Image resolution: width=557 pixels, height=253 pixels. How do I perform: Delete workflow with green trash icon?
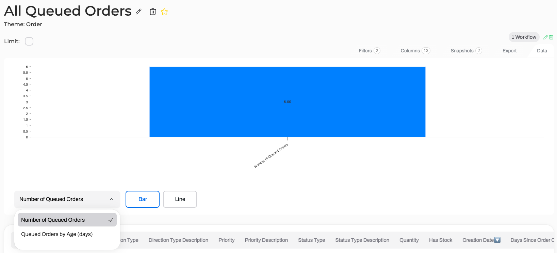[x=551, y=37]
